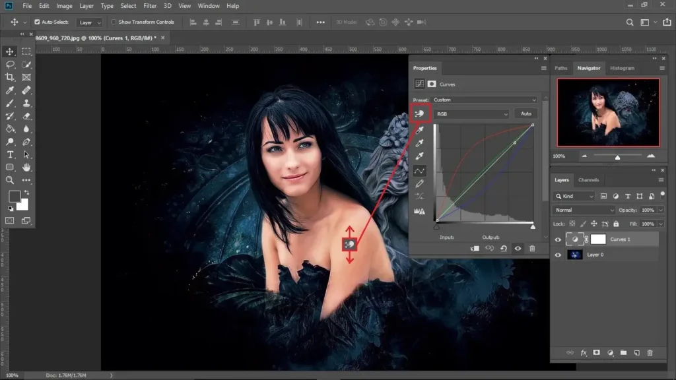Select the Hand tool
The image size is (676, 380).
(26, 167)
